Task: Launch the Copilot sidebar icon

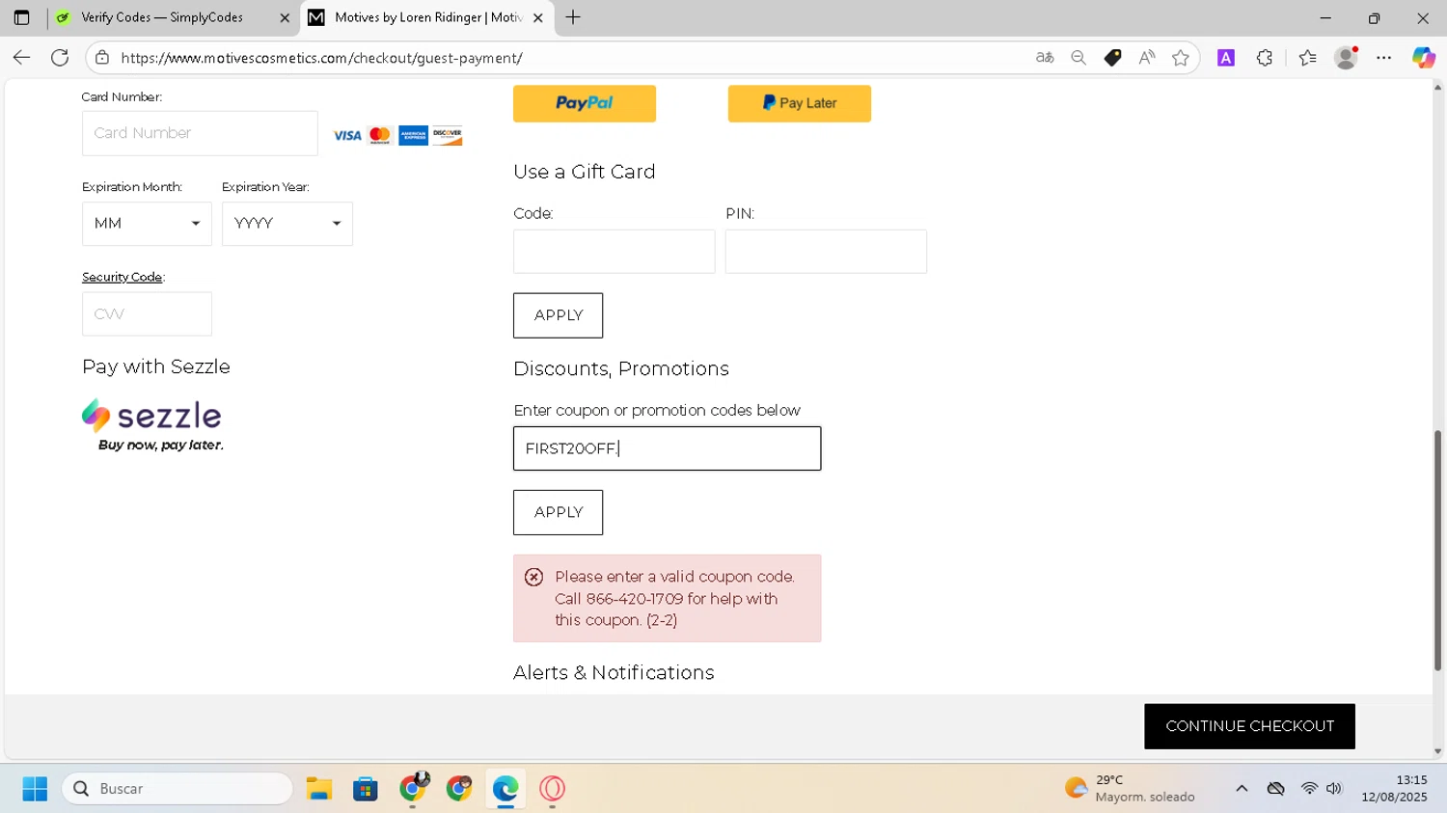Action: (x=1424, y=58)
